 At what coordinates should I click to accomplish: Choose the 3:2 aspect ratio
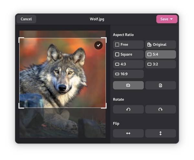160,64
